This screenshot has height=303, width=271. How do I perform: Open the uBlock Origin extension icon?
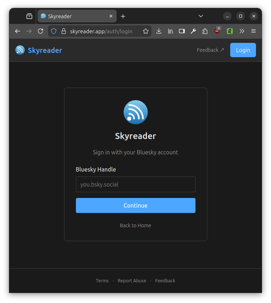coord(217,31)
